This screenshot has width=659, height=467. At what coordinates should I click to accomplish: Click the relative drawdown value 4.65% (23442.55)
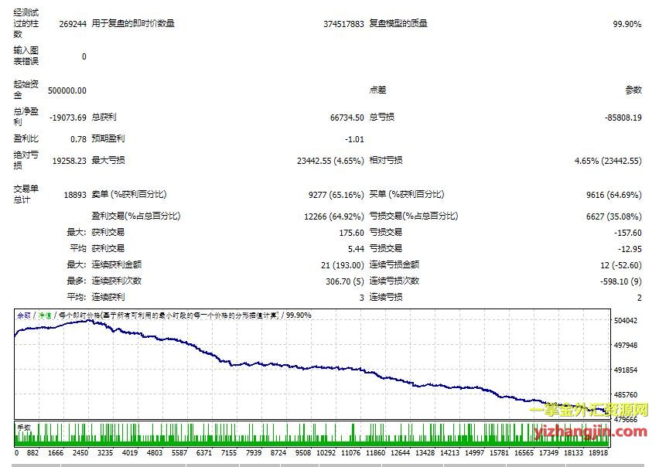tap(608, 161)
